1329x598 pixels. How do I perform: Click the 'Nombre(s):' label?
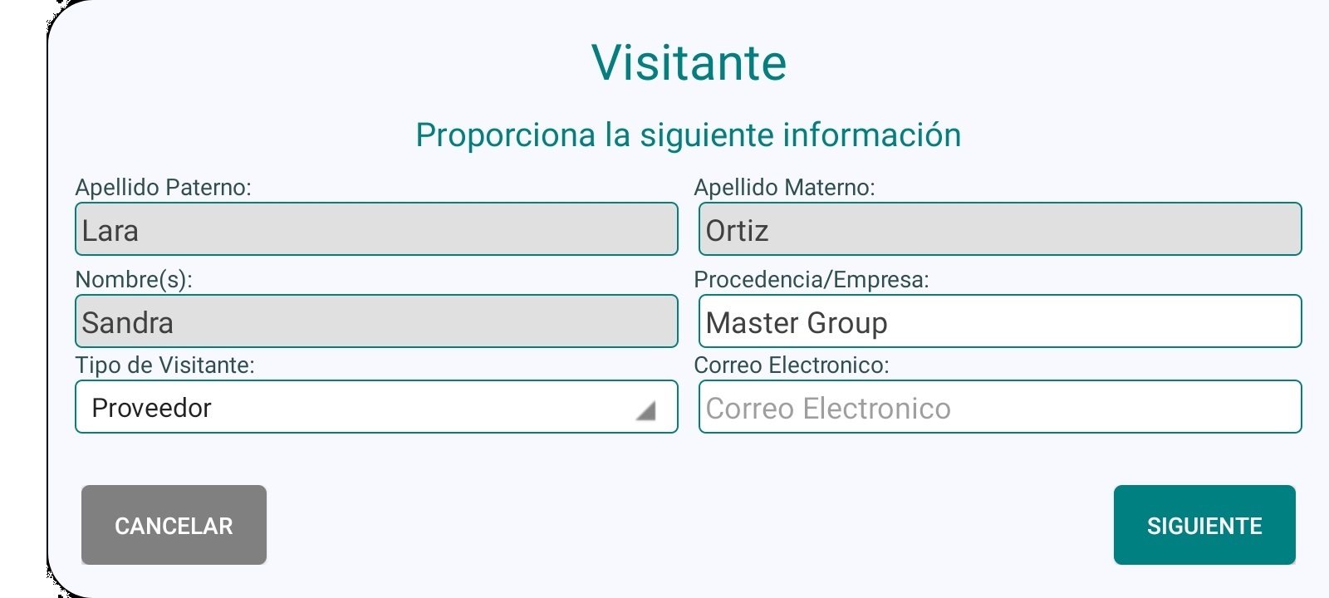coord(134,280)
